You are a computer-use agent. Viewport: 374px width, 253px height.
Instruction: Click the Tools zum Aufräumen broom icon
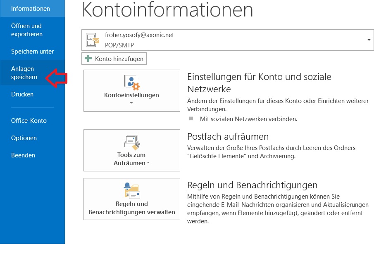click(x=132, y=143)
